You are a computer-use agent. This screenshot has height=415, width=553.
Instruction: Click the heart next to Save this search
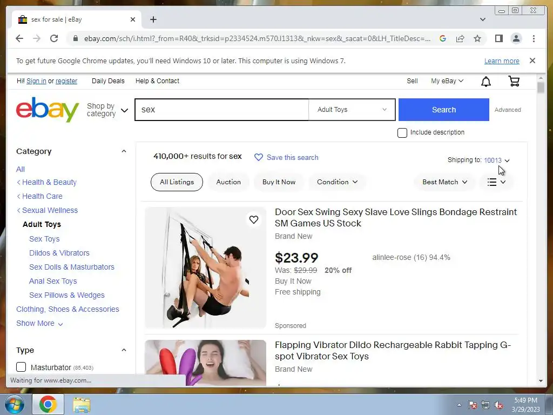click(x=259, y=157)
